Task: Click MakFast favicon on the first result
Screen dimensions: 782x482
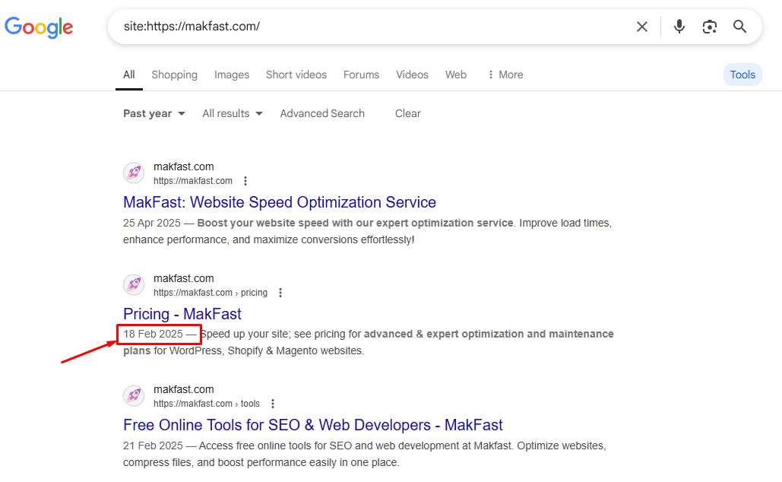Action: point(135,173)
